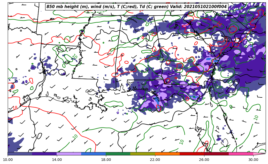Click the 22.00 colorbar tick label
This screenshot has width=268, height=164.
click(155, 160)
